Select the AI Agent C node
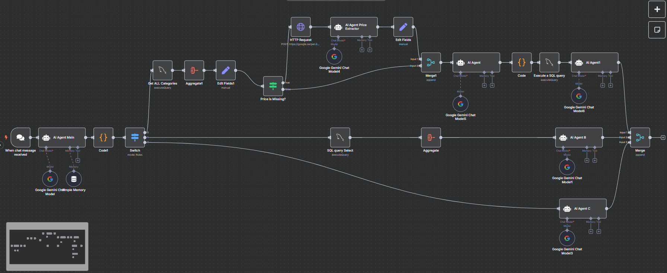The image size is (667, 273). pos(583,209)
